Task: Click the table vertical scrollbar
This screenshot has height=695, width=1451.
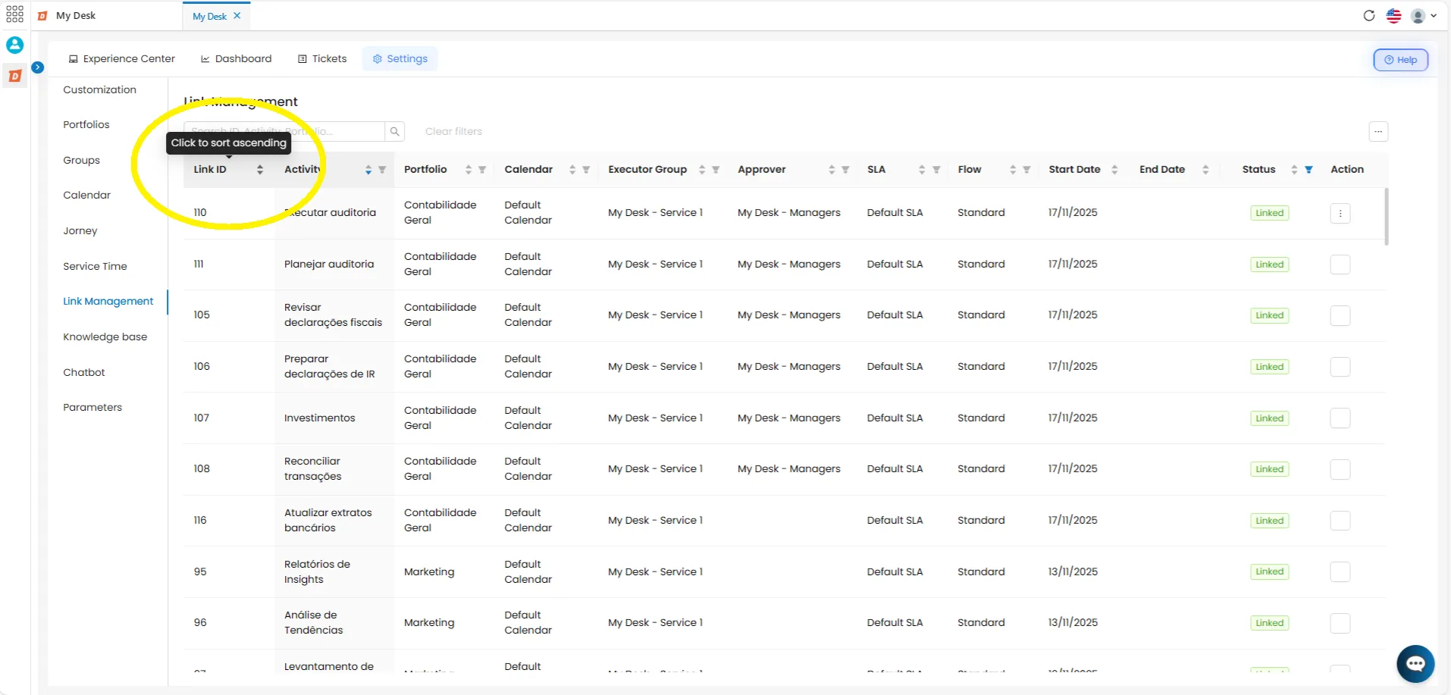Action: click(1387, 217)
